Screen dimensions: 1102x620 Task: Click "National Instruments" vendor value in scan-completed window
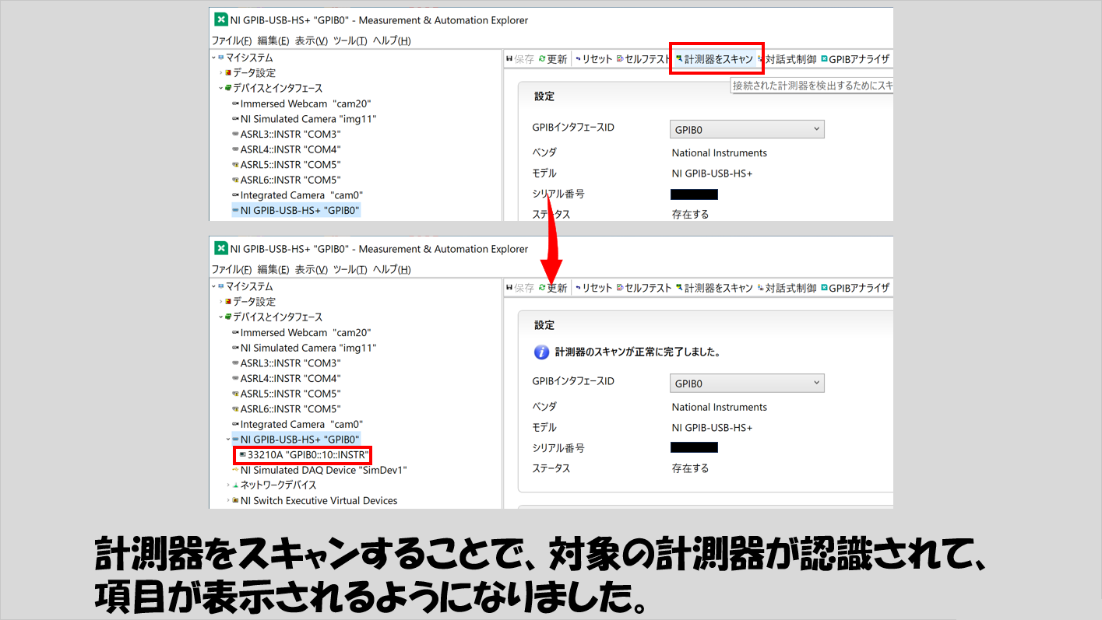click(720, 407)
